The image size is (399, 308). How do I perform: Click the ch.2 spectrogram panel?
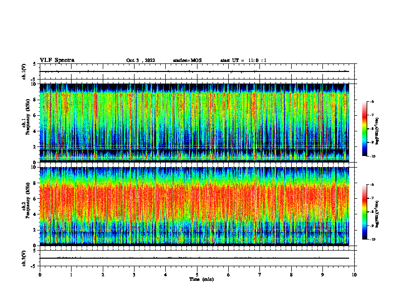click(x=194, y=206)
